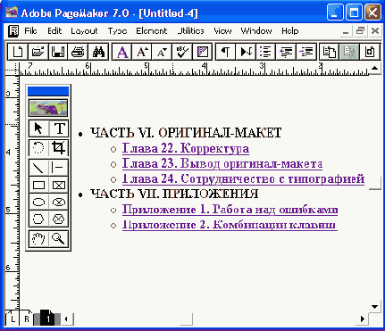Select the Hand tool

38,238
